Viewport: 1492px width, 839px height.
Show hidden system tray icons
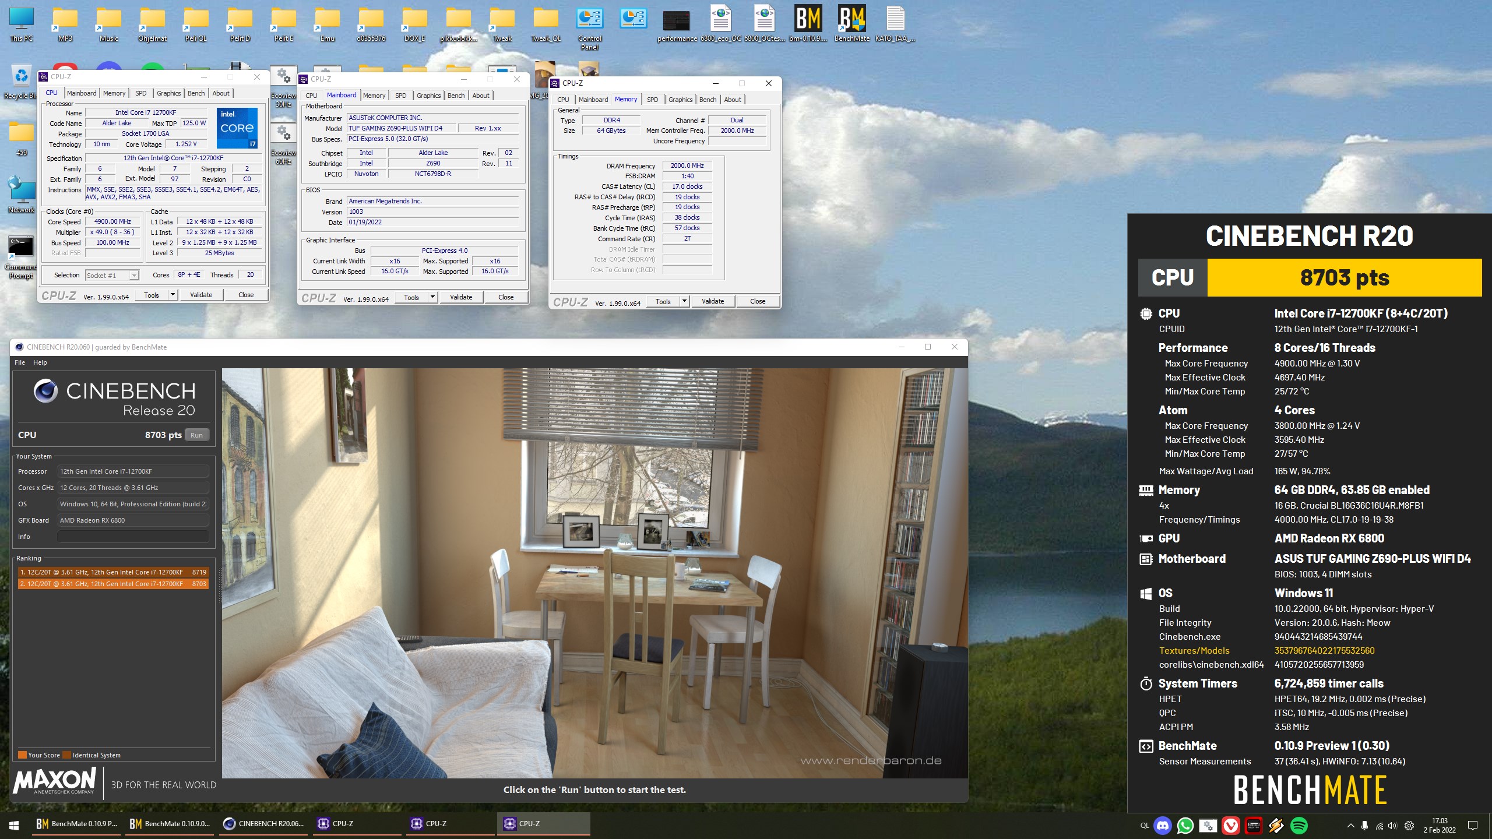tap(1350, 825)
